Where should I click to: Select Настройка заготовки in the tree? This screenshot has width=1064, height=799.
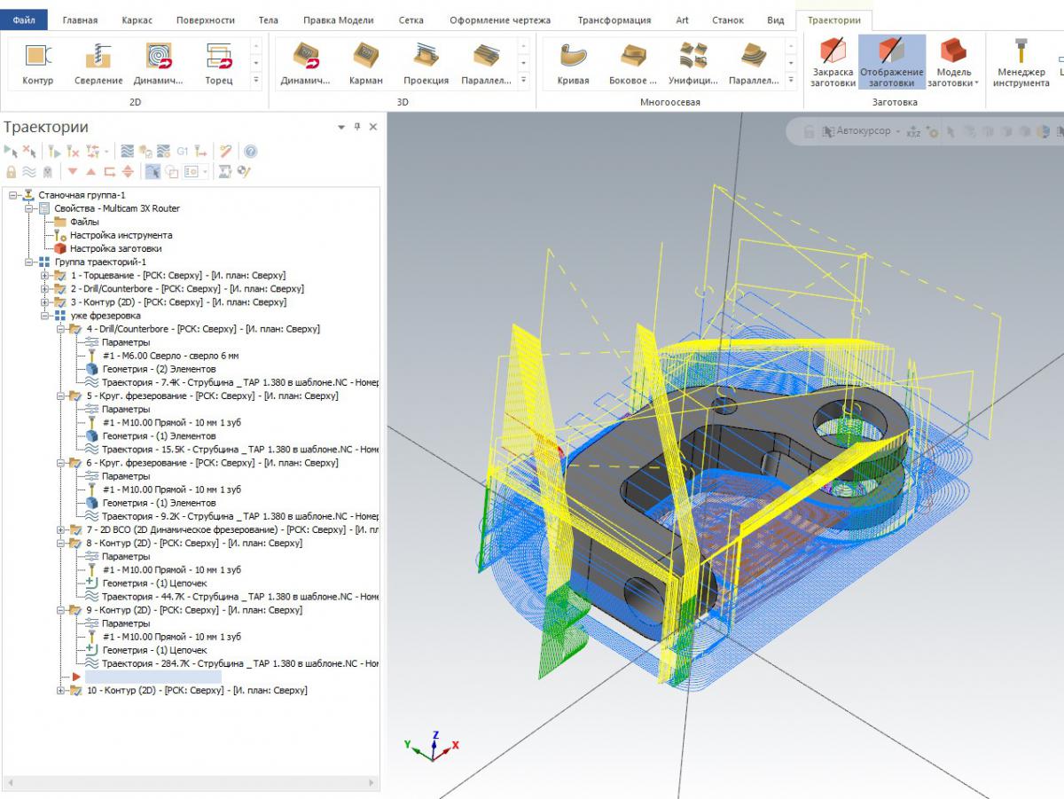115,248
